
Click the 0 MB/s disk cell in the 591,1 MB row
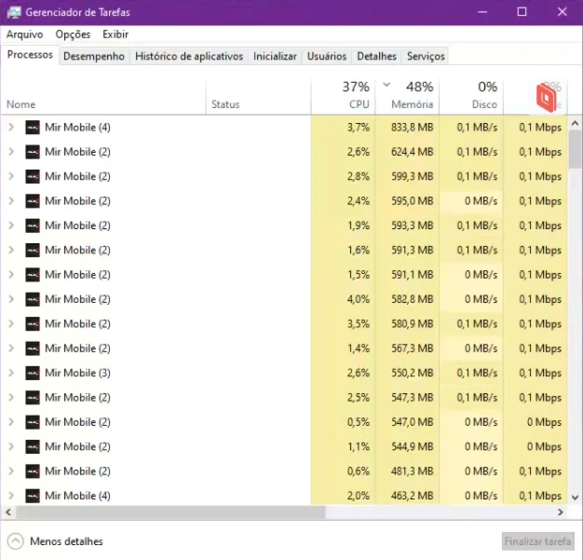471,275
